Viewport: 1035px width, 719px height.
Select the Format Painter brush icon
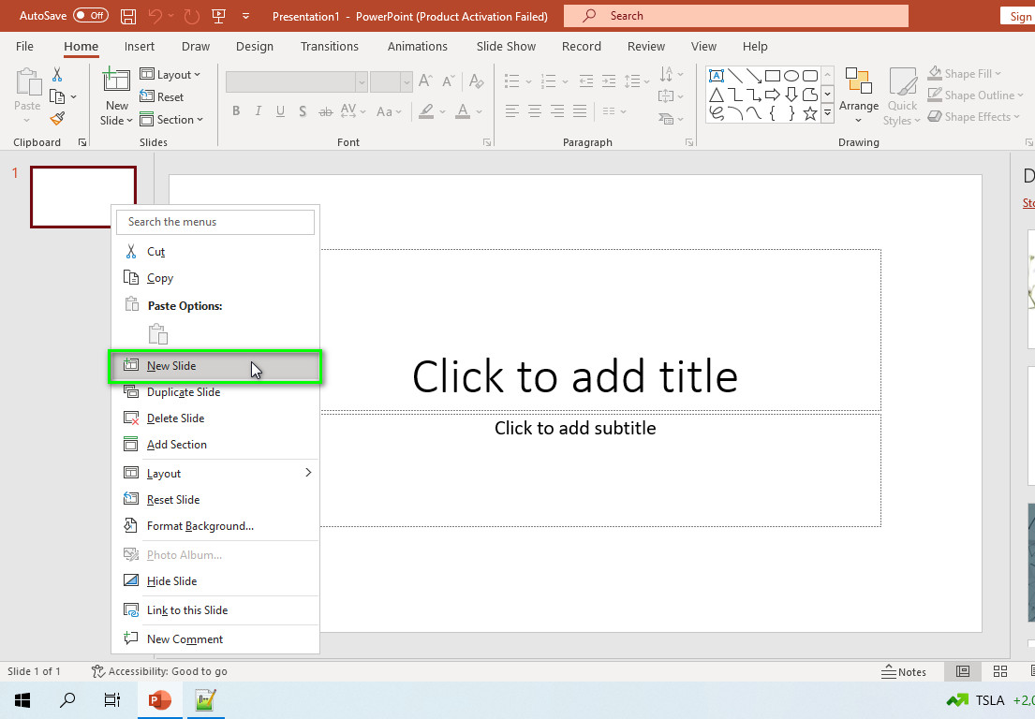point(57,119)
